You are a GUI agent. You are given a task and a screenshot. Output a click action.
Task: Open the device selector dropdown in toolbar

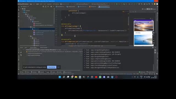click(x=99, y=4)
